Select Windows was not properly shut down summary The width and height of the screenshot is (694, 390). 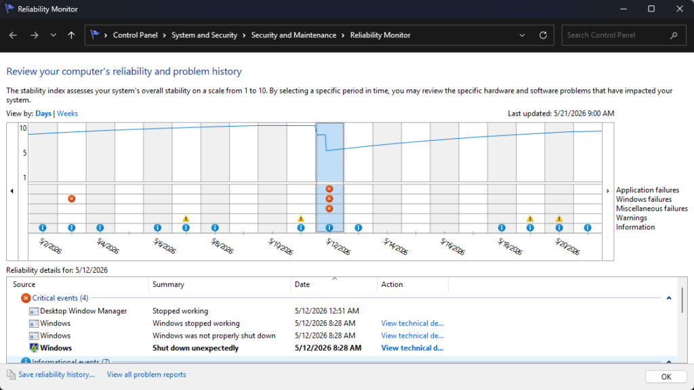213,336
